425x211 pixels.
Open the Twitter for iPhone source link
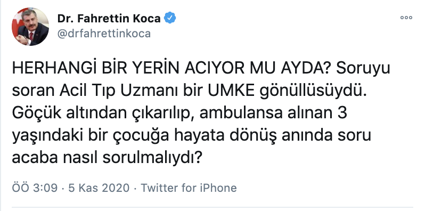point(189,188)
